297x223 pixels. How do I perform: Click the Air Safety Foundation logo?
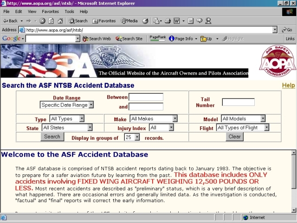tap(278, 61)
